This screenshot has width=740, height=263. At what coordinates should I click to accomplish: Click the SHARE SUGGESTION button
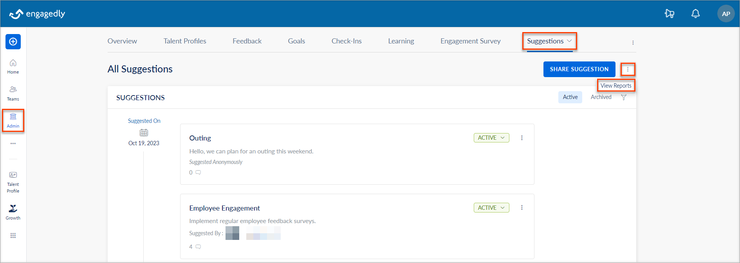tap(579, 69)
